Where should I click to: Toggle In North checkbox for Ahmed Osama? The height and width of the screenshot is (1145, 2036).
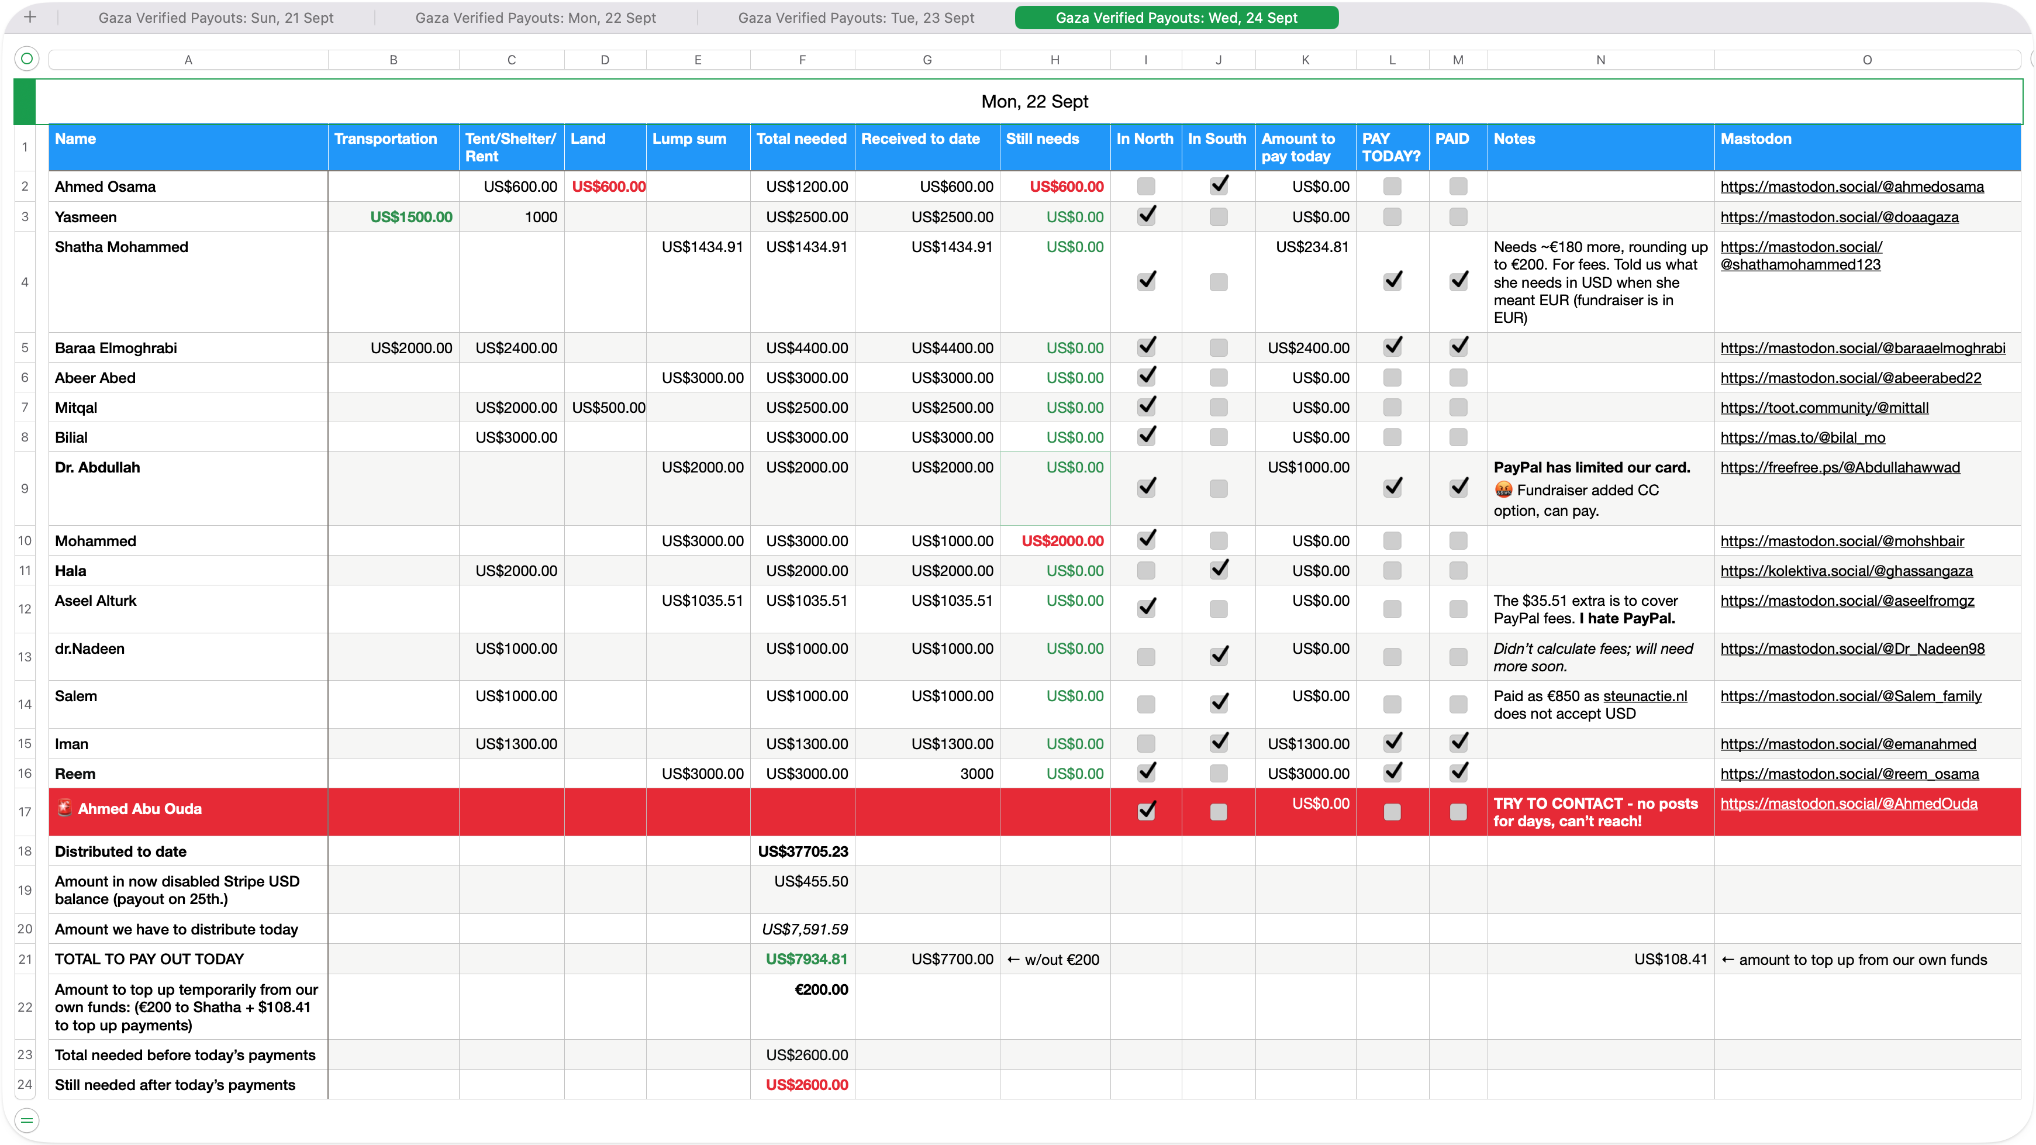[1145, 187]
